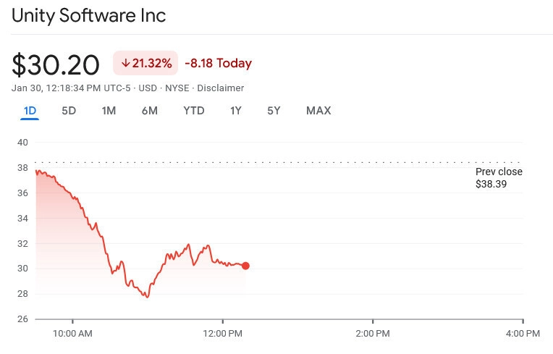553x354 pixels.
Task: Click the Unity Software Inc title
Action: (88, 16)
